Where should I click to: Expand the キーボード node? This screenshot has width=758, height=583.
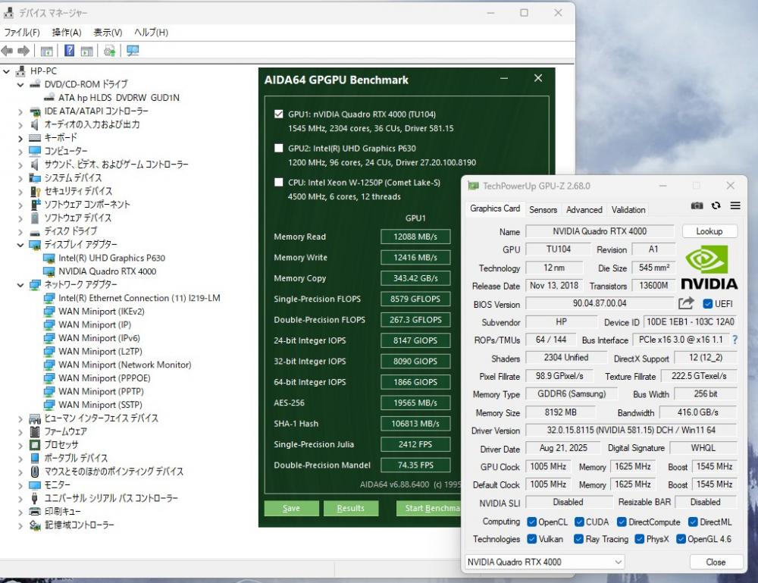[x=20, y=138]
